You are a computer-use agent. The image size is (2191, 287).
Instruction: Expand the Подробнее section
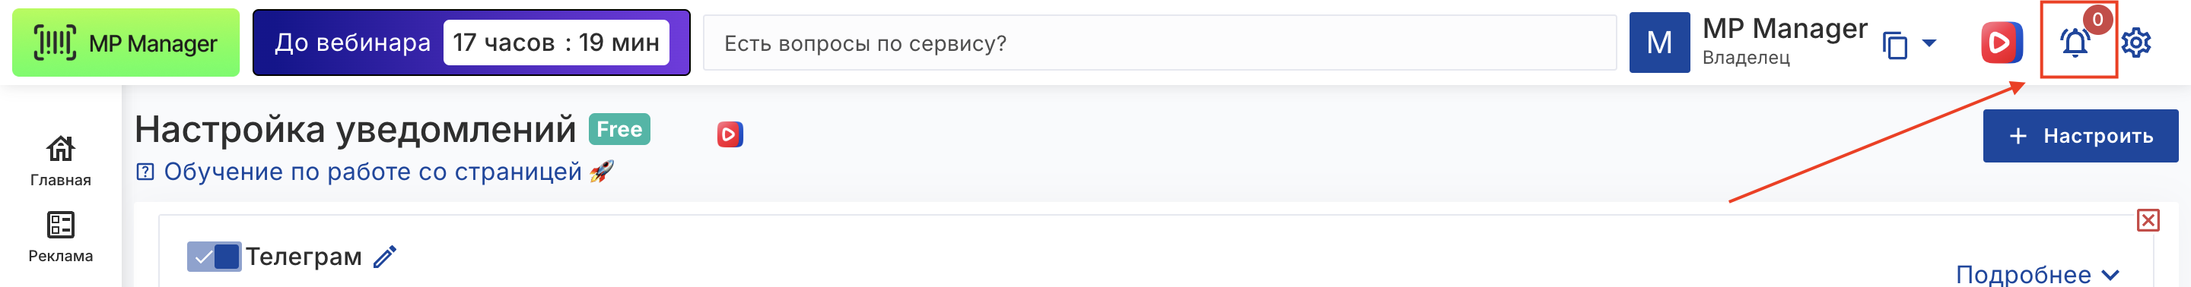[x=2037, y=274]
